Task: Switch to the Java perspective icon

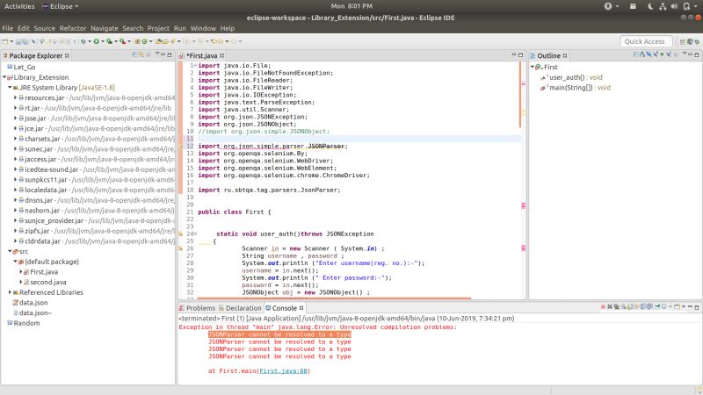Action: pyautogui.click(x=691, y=41)
